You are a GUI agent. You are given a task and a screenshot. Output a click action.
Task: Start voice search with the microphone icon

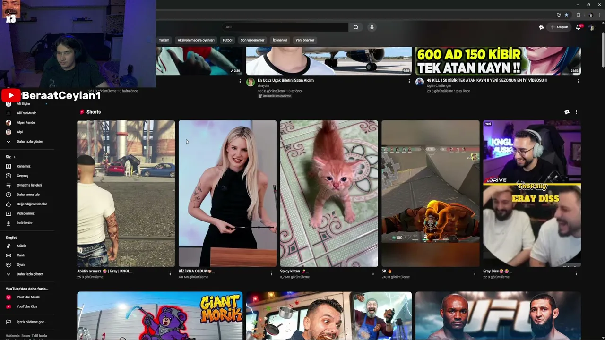tap(372, 27)
